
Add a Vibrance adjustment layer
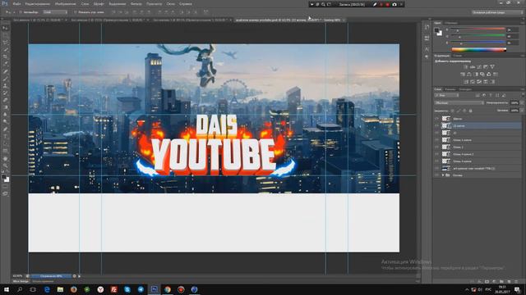[492, 67]
